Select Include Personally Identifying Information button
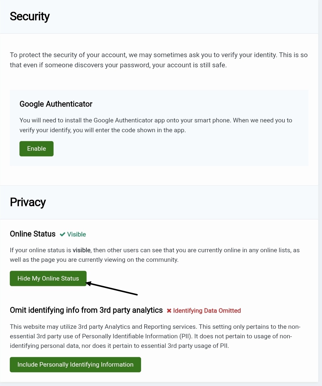 (75, 365)
